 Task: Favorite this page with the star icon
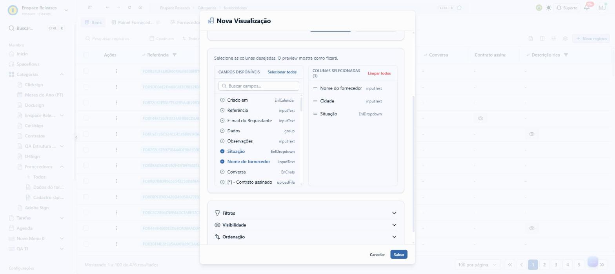[x=459, y=7]
